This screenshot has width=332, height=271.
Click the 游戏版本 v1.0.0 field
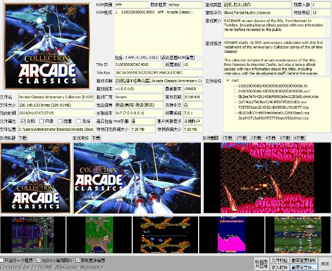click(x=139, y=89)
